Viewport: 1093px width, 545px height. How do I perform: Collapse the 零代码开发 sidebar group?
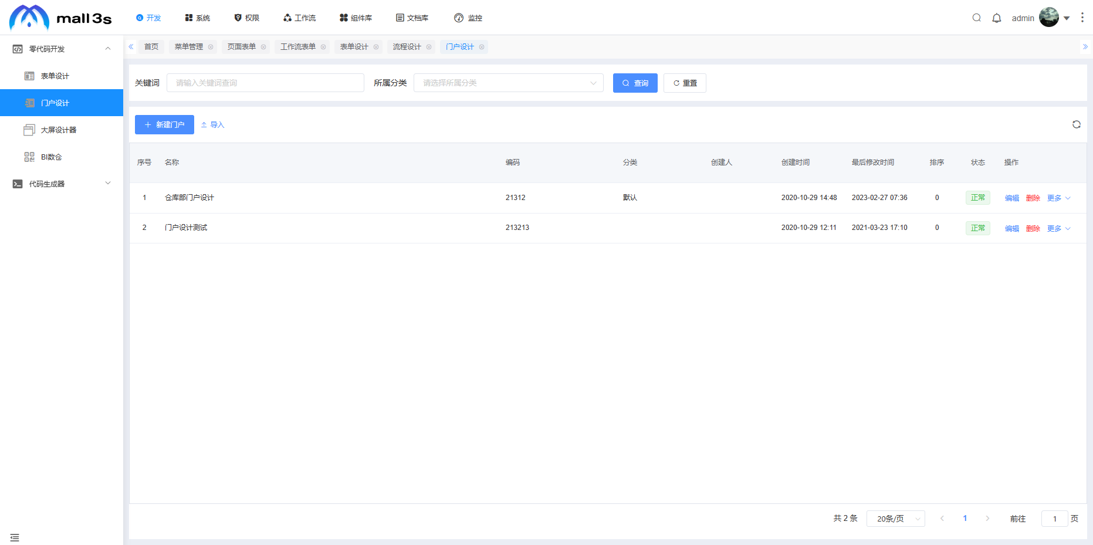point(62,49)
